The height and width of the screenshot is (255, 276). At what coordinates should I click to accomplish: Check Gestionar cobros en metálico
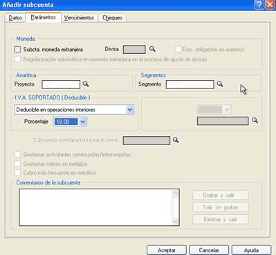click(x=17, y=164)
